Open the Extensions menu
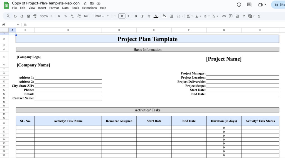The height and width of the screenshot is (158, 285). pos(89,8)
